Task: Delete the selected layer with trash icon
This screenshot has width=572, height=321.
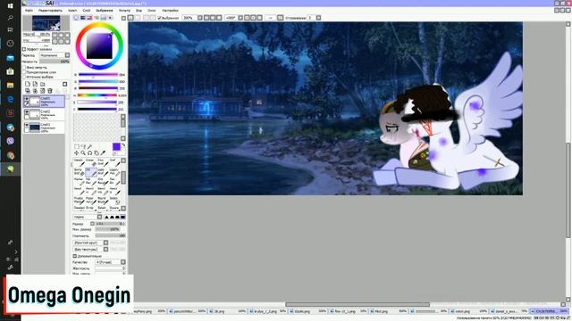Action: point(50,91)
